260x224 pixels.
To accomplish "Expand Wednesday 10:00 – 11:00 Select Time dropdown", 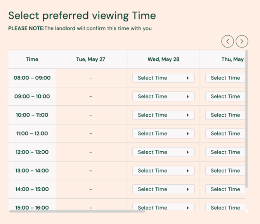I will coord(163,115).
